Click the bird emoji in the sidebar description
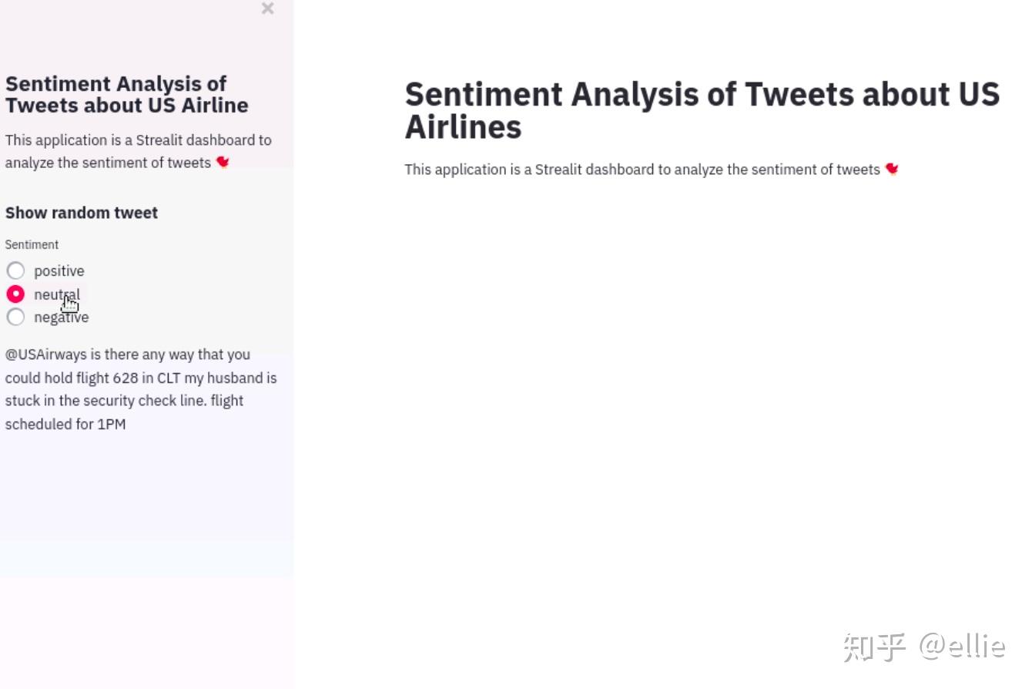This screenshot has width=1032, height=689. tap(223, 162)
